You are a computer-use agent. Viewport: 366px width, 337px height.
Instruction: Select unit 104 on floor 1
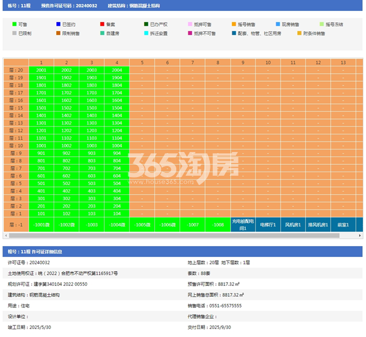click(x=117, y=214)
